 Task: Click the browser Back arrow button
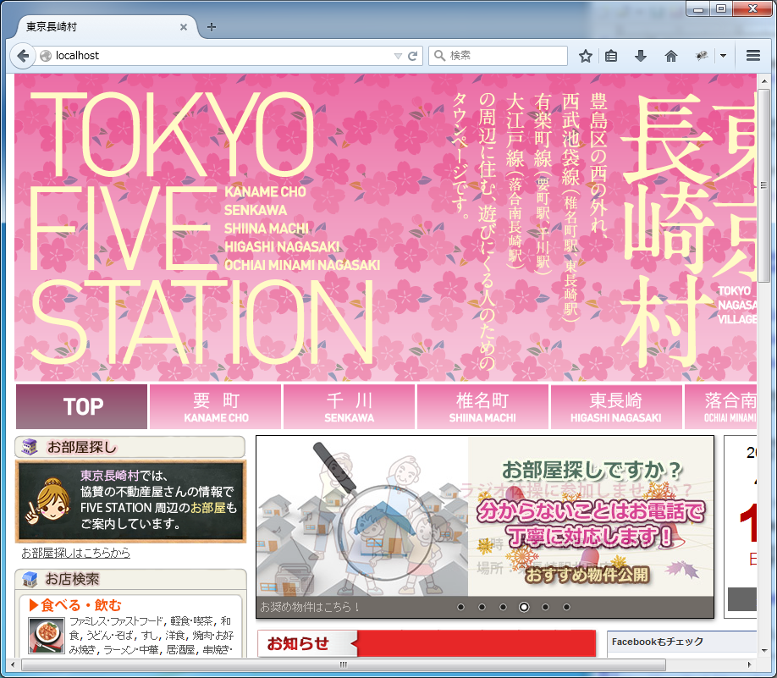22,56
